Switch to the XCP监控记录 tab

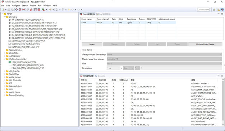87,76
